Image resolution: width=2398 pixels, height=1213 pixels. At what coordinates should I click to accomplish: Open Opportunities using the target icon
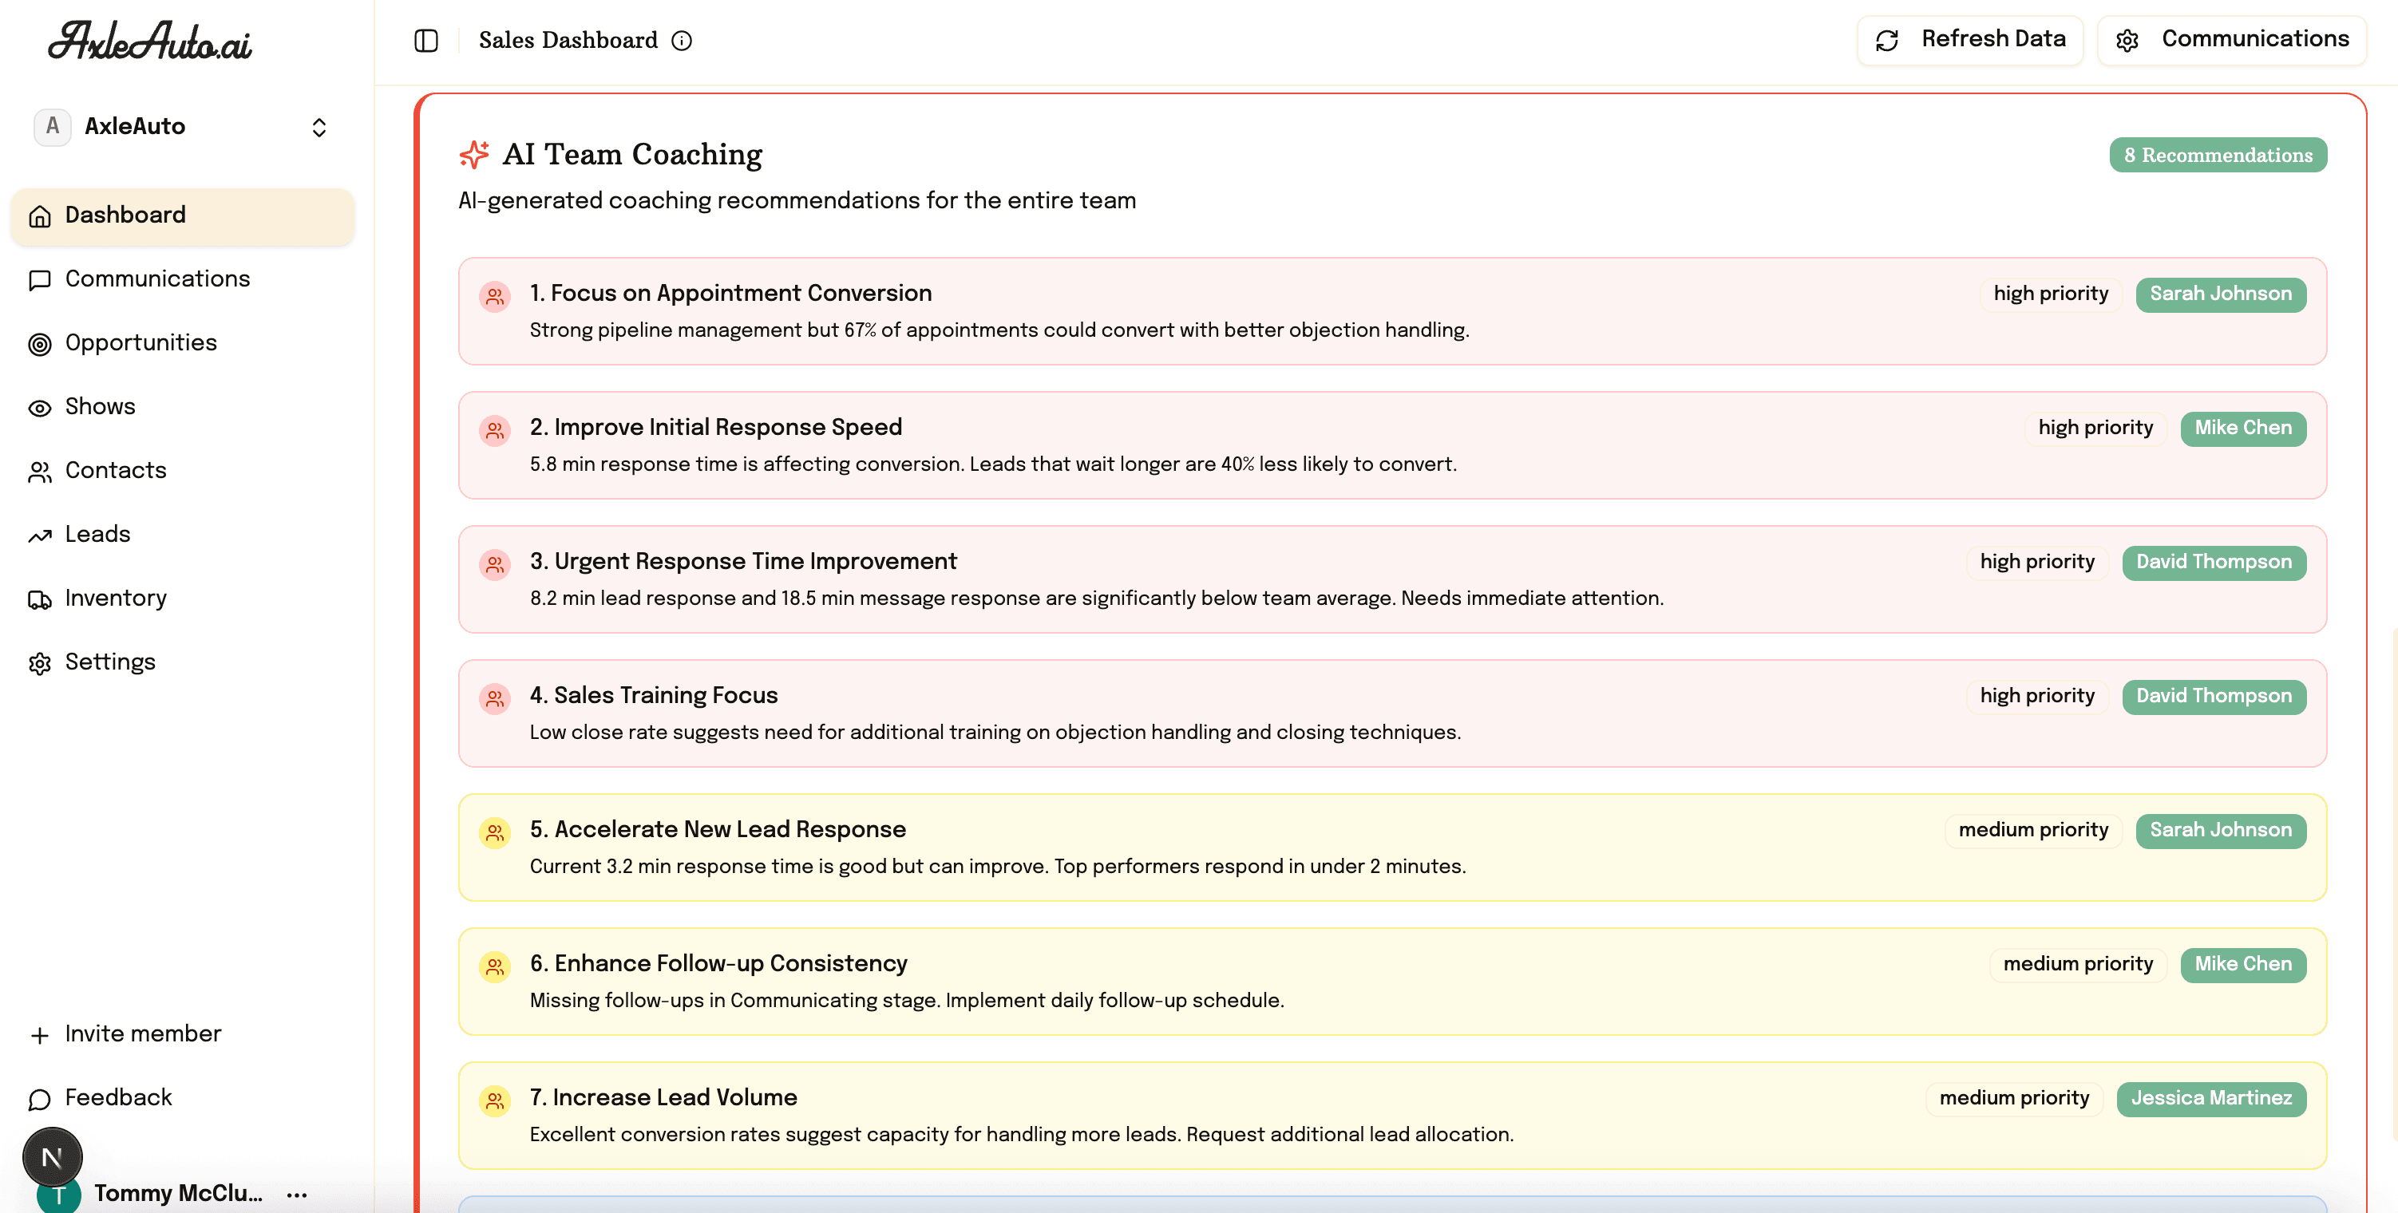(x=39, y=343)
